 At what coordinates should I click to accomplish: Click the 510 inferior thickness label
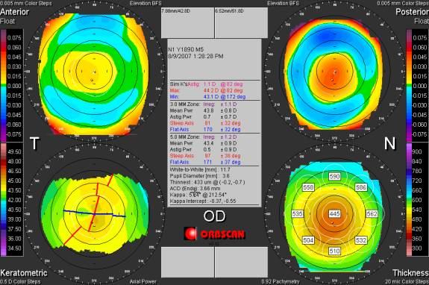334,251
